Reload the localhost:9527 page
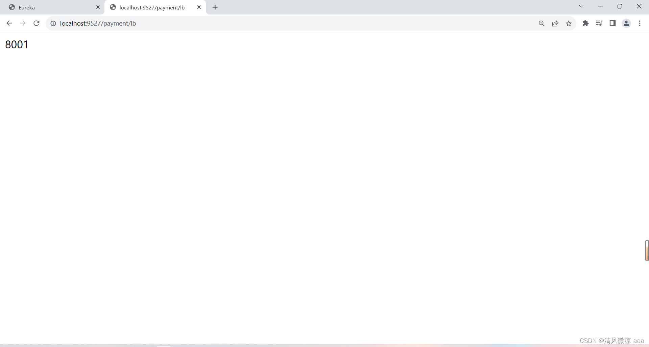Image resolution: width=649 pixels, height=347 pixels. coord(37,23)
